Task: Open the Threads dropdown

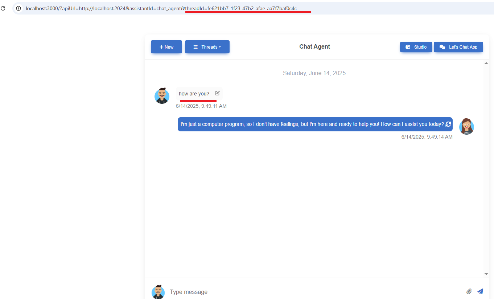Action: (x=207, y=47)
